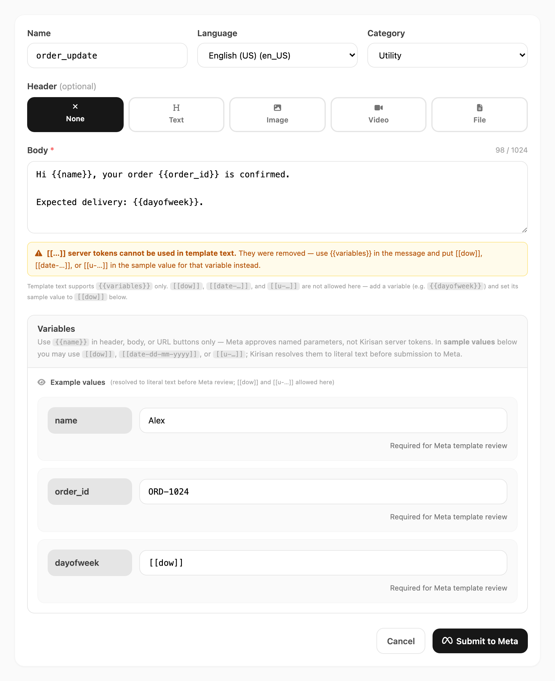The image size is (555, 681).
Task: Edit the sample value for order_id
Action: click(x=323, y=491)
